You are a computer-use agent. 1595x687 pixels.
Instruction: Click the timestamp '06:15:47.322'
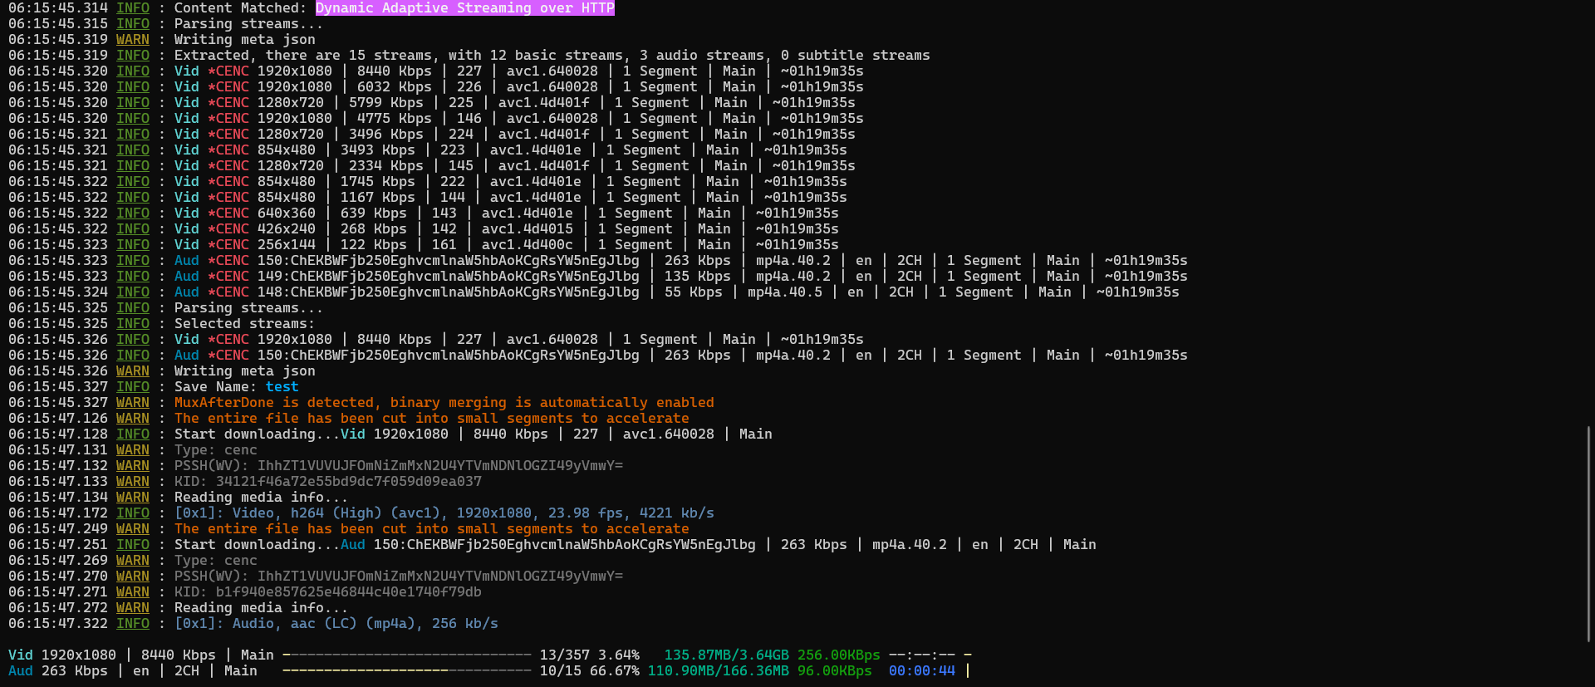[x=58, y=624]
